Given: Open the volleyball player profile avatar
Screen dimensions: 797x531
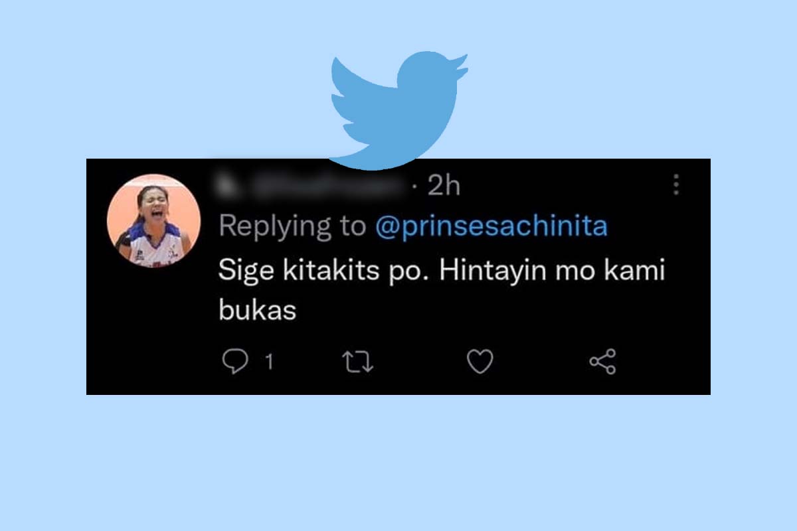Looking at the screenshot, I should 154,221.
